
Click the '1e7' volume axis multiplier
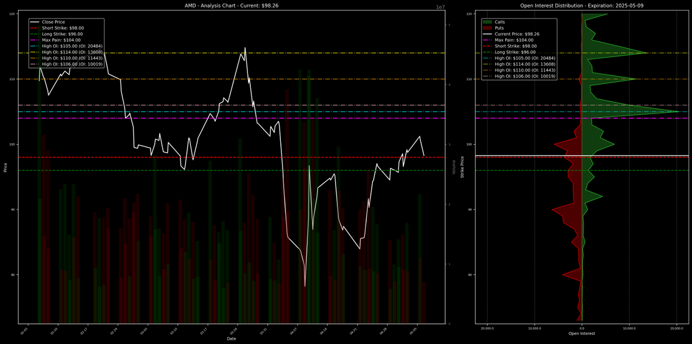click(440, 7)
